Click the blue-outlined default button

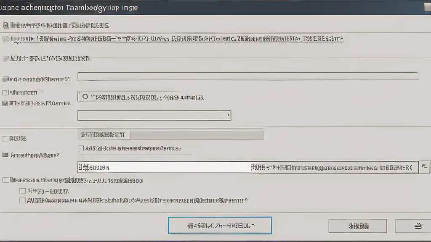tap(220, 225)
